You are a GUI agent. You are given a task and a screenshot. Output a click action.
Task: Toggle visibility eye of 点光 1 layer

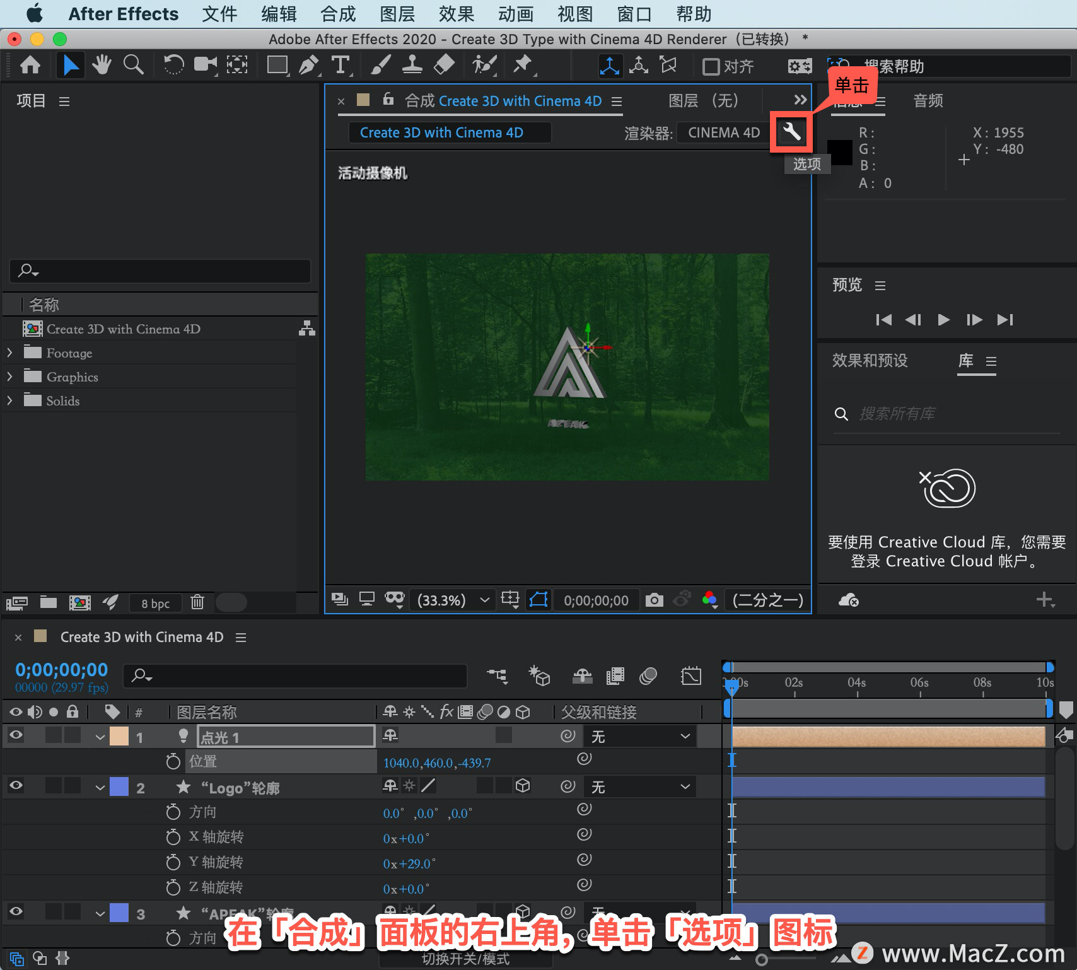click(x=16, y=735)
